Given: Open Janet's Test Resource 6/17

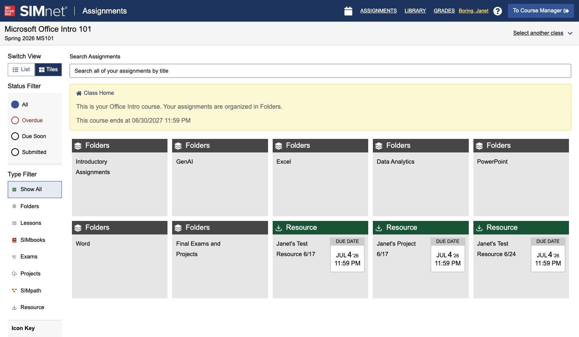Looking at the screenshot, I should point(320,260).
